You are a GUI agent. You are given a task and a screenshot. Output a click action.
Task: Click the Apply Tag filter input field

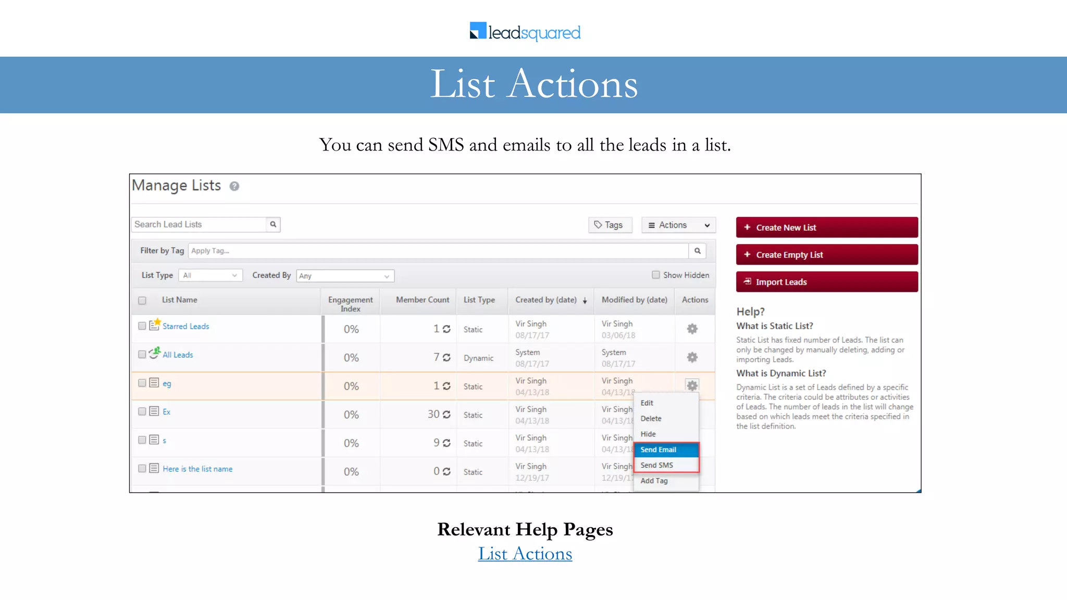438,251
